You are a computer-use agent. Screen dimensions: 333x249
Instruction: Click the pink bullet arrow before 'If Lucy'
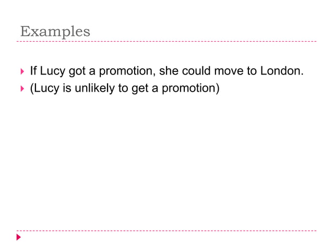pyautogui.click(x=22, y=71)
